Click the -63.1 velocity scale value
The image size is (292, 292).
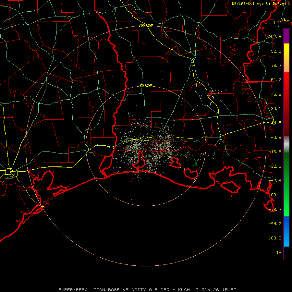[x=275, y=195]
